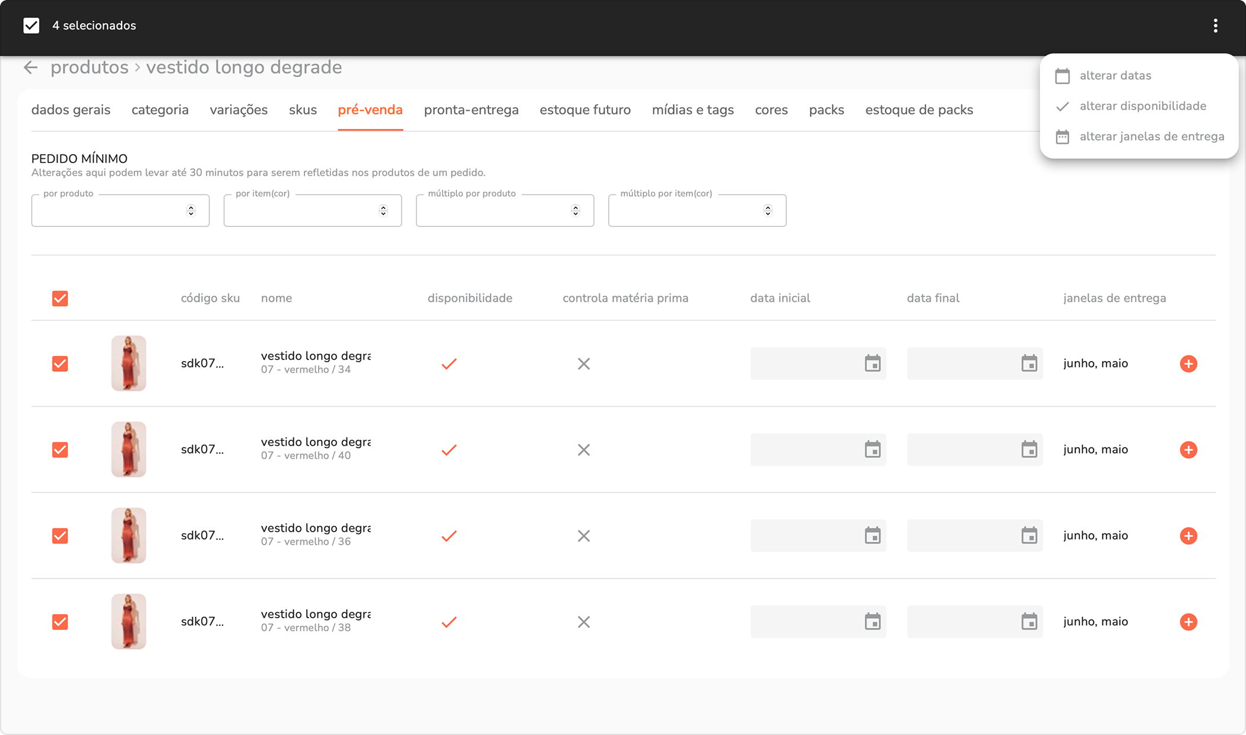1246x735 pixels.
Task: Choose alterar datas from the menu
Action: (1114, 75)
